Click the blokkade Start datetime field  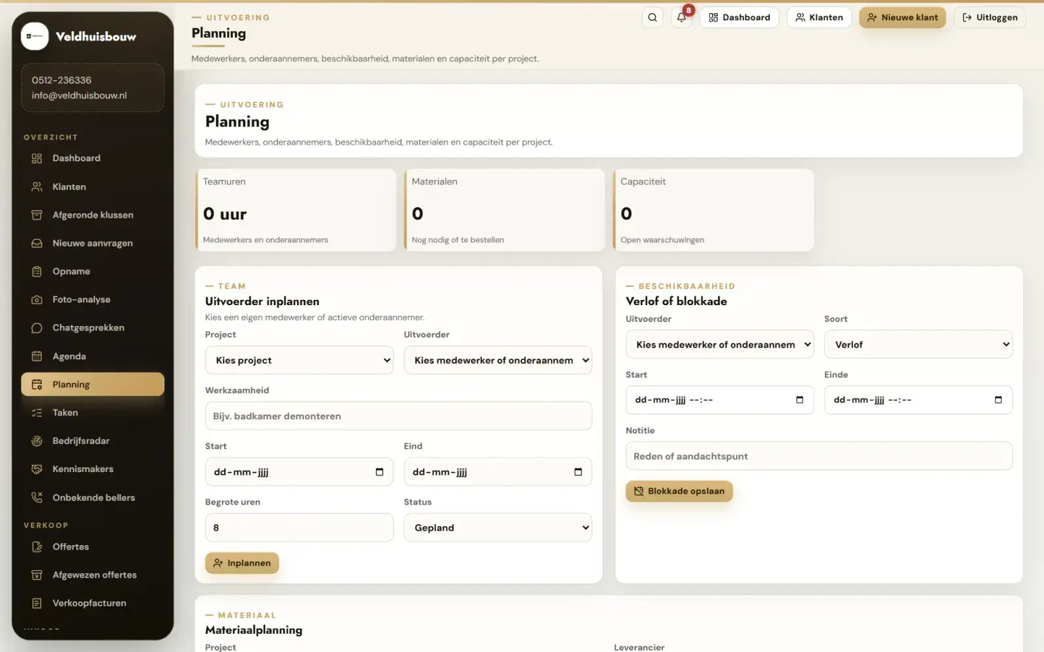tap(720, 400)
